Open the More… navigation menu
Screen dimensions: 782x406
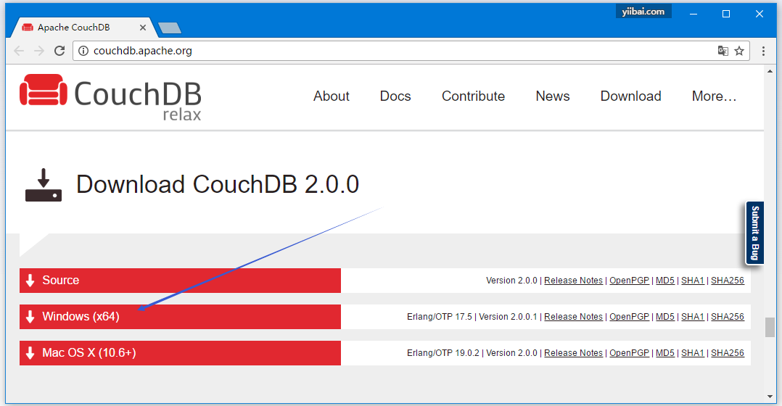click(714, 96)
